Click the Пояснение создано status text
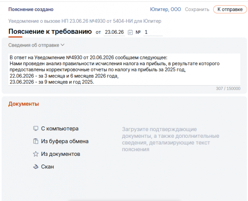The width and height of the screenshot is (248, 201). pos(31,9)
